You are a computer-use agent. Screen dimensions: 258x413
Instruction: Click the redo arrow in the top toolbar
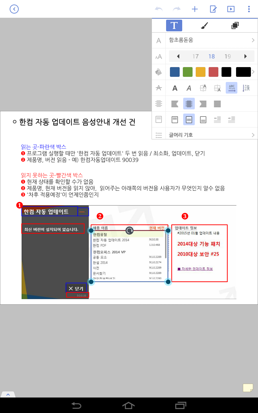click(177, 9)
